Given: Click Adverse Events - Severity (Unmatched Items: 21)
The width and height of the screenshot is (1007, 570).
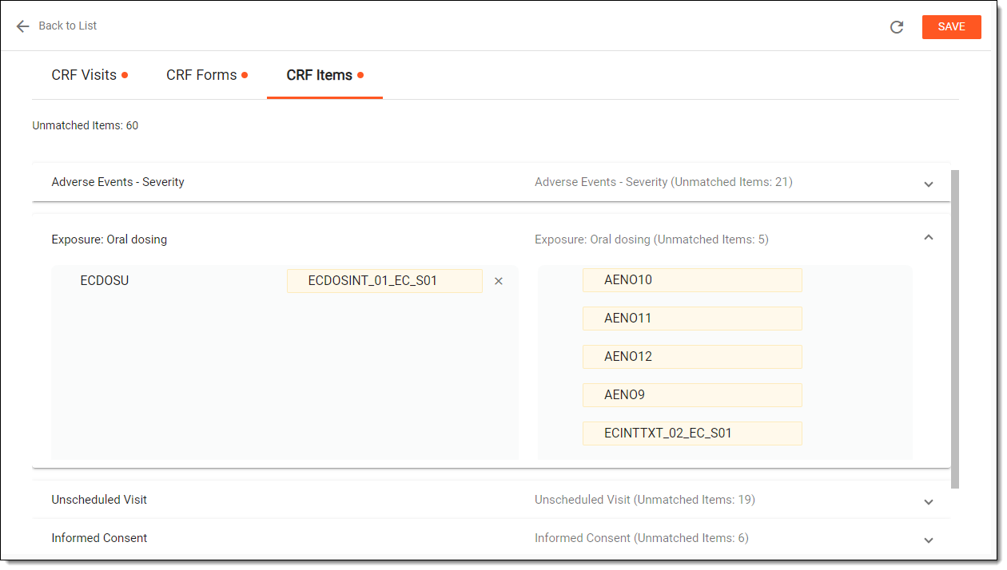Looking at the screenshot, I should pos(663,182).
